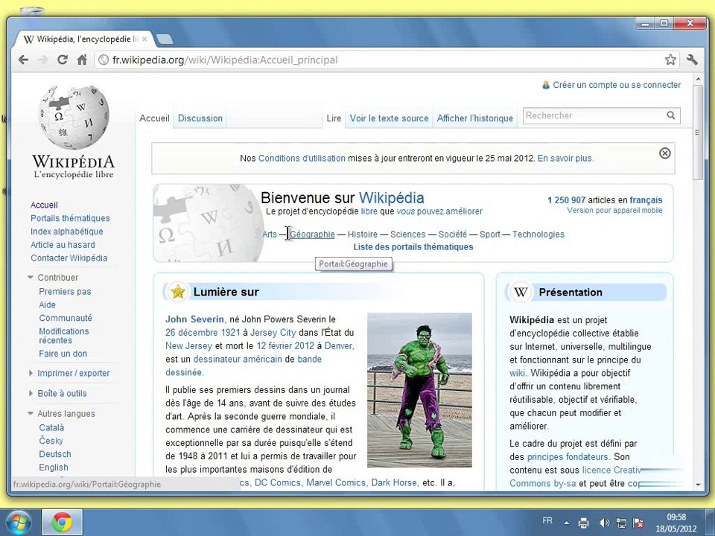Click the Chrome taskbar icon
This screenshot has width=715, height=536.
coord(62,523)
